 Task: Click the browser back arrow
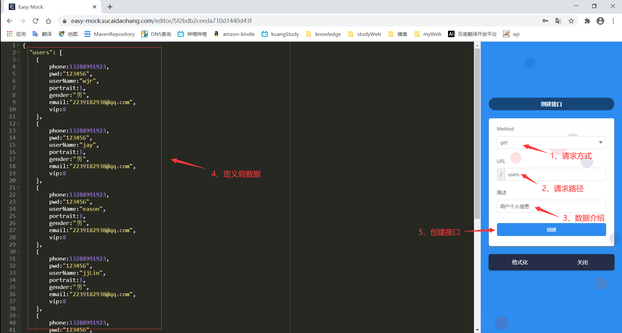click(x=9, y=21)
